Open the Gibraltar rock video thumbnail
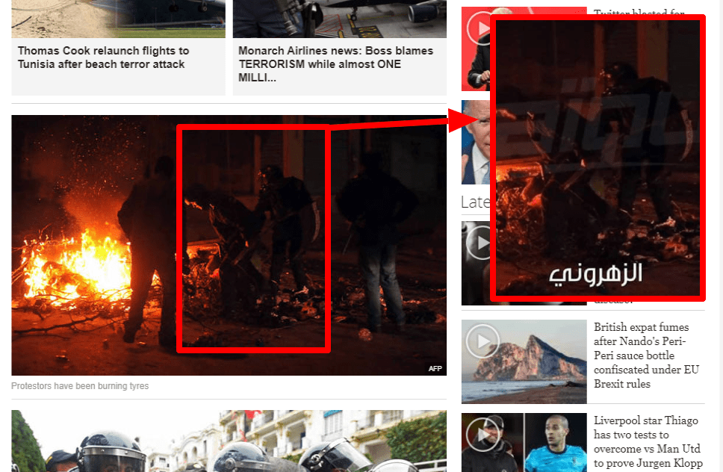723x472 pixels. coord(524,361)
